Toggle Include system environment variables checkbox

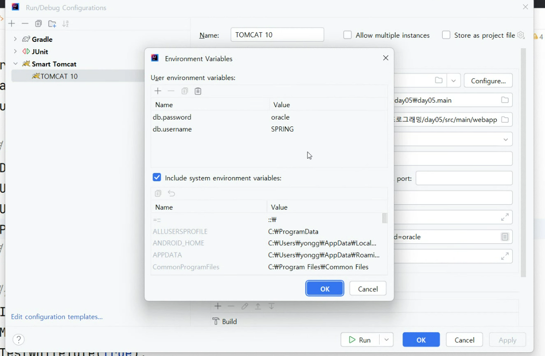[x=157, y=178]
